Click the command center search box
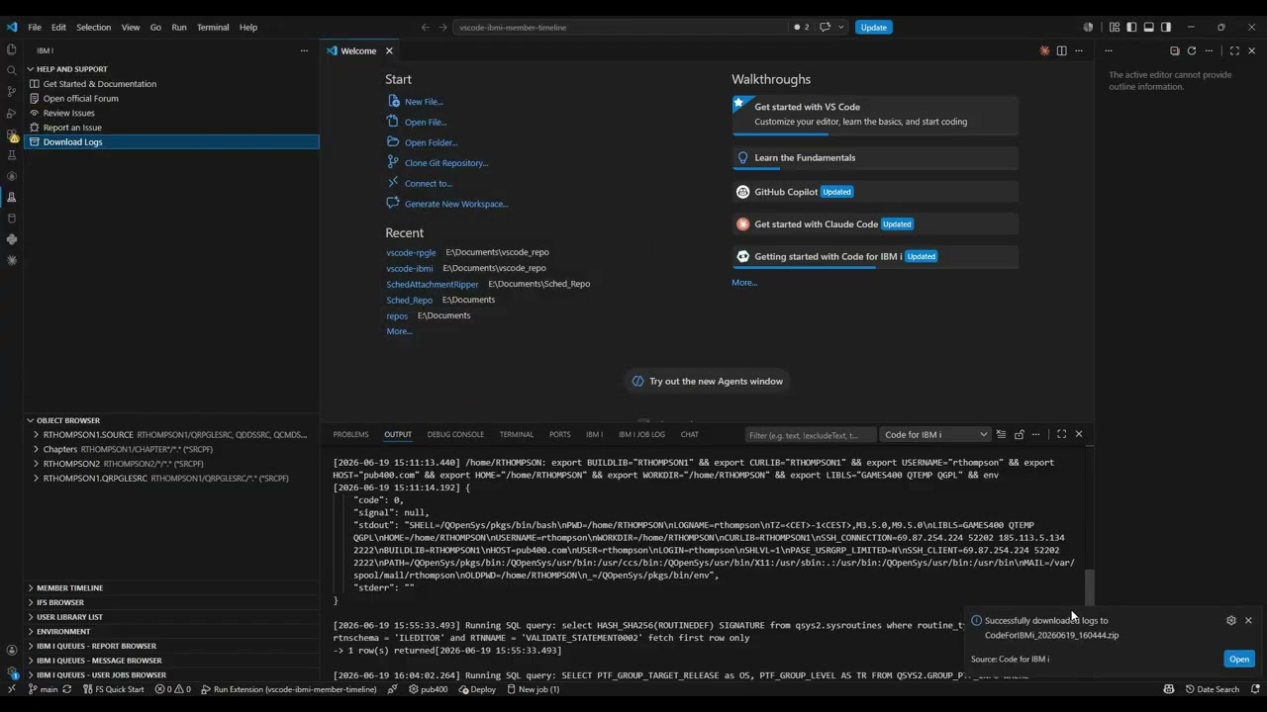Image resolution: width=1267 pixels, height=712 pixels. 621,28
